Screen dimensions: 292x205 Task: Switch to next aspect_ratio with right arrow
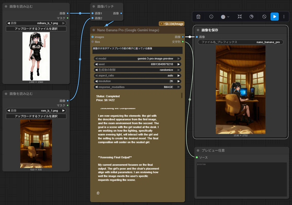[x=179, y=75]
